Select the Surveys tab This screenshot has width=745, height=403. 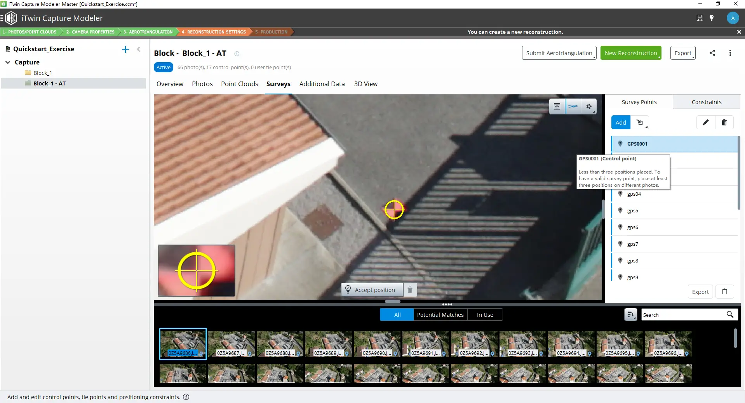click(x=279, y=84)
